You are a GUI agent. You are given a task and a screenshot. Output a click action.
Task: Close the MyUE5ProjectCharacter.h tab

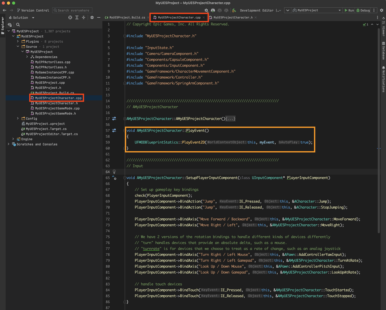(x=256, y=17)
